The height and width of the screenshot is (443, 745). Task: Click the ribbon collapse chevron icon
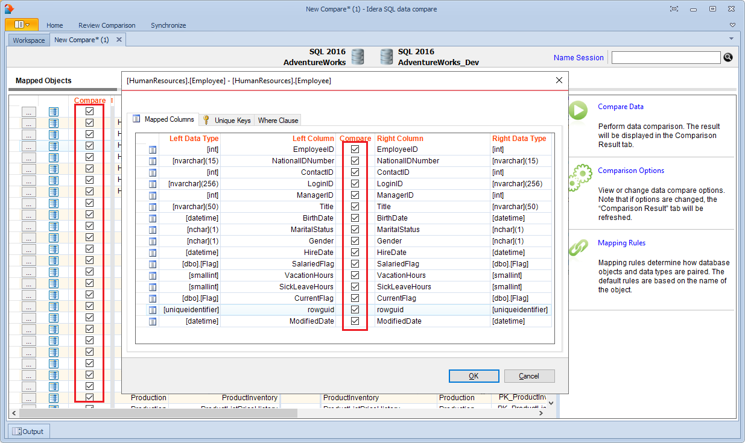tap(732, 25)
